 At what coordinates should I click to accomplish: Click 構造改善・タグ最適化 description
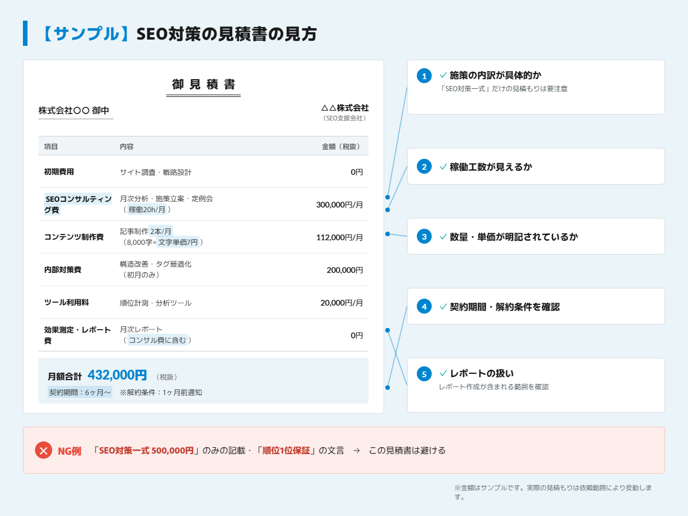(x=155, y=264)
